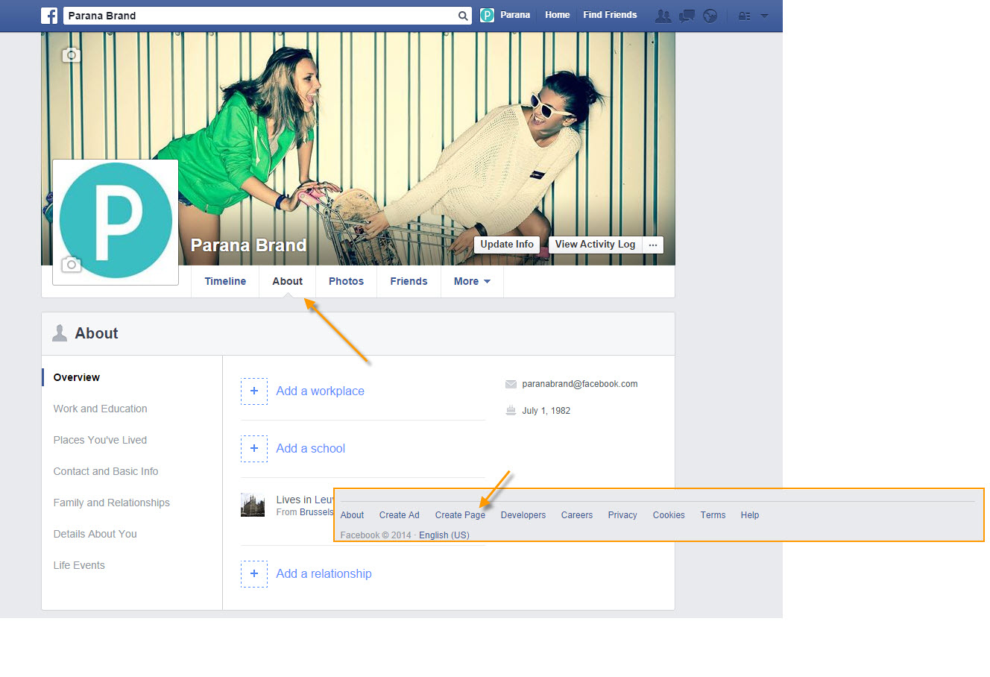This screenshot has height=677, width=990.
Task: Open the messages icon in top bar
Action: [x=687, y=16]
